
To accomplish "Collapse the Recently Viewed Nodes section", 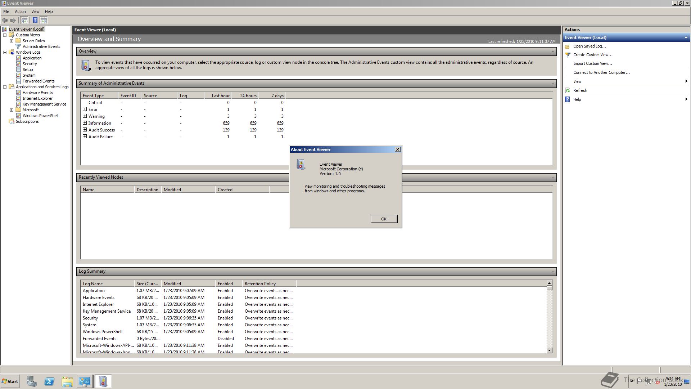I will [553, 178].
